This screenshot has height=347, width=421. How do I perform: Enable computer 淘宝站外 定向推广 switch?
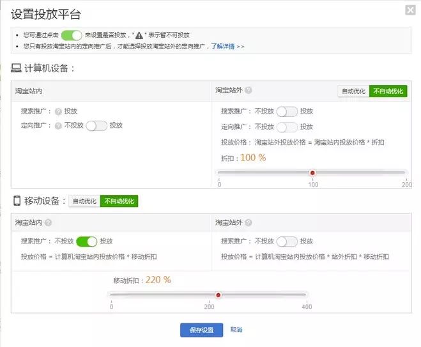(x=287, y=127)
